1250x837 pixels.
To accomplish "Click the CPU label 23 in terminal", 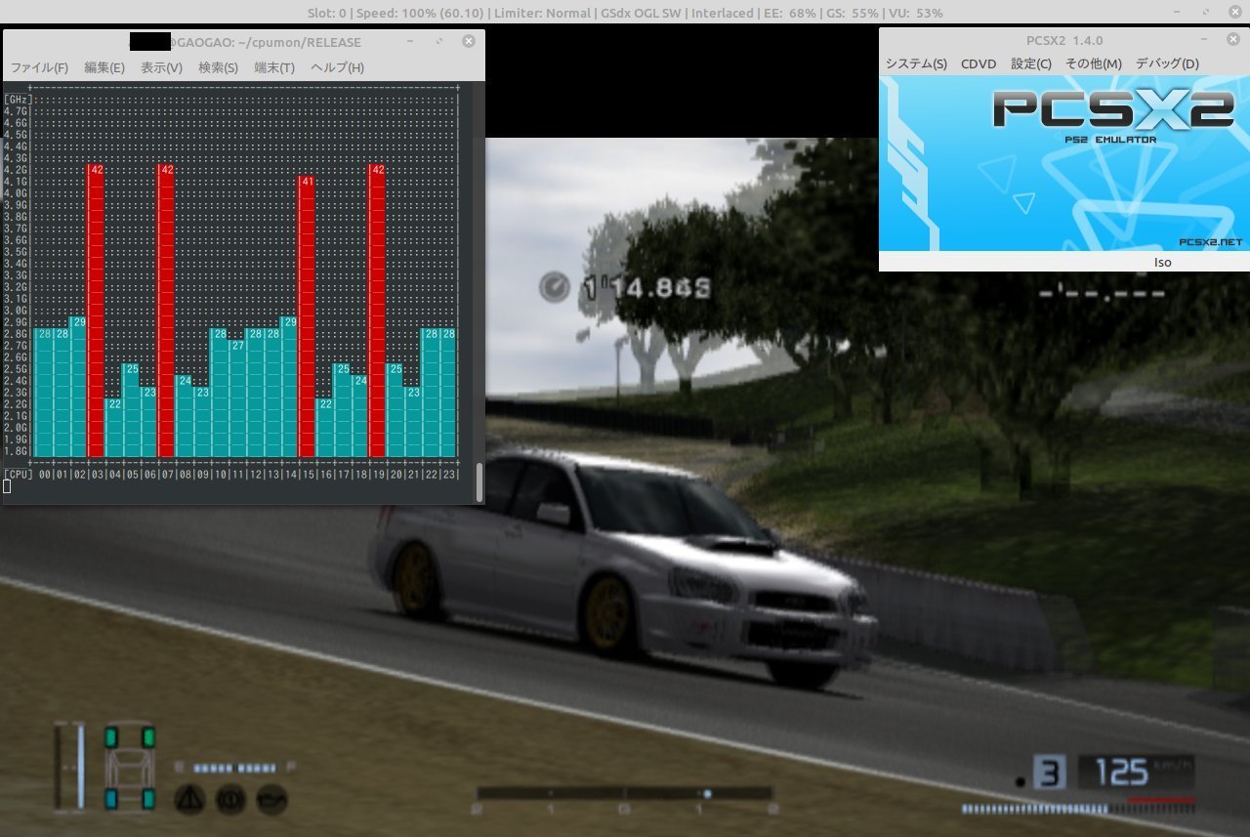I will click(x=447, y=475).
